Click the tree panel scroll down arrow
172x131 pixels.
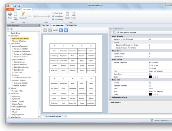(39, 117)
